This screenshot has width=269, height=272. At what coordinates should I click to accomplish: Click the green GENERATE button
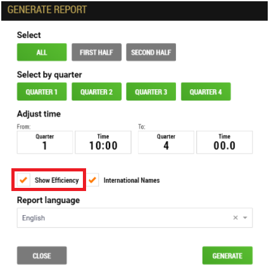(227, 256)
